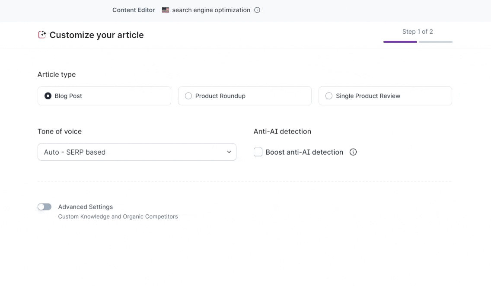This screenshot has width=491, height=286.
Task: Select the Blog Post article type
Action: [48, 96]
